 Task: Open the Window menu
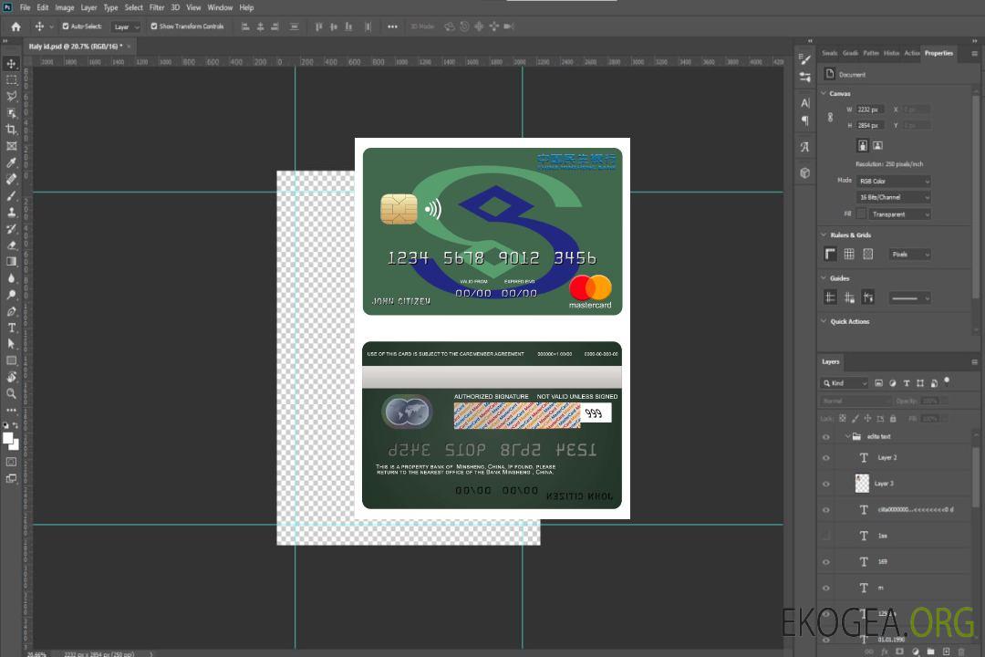point(220,7)
